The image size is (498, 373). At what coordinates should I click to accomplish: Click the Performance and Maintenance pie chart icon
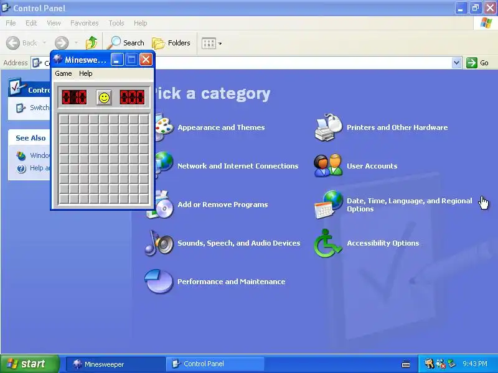click(x=159, y=281)
